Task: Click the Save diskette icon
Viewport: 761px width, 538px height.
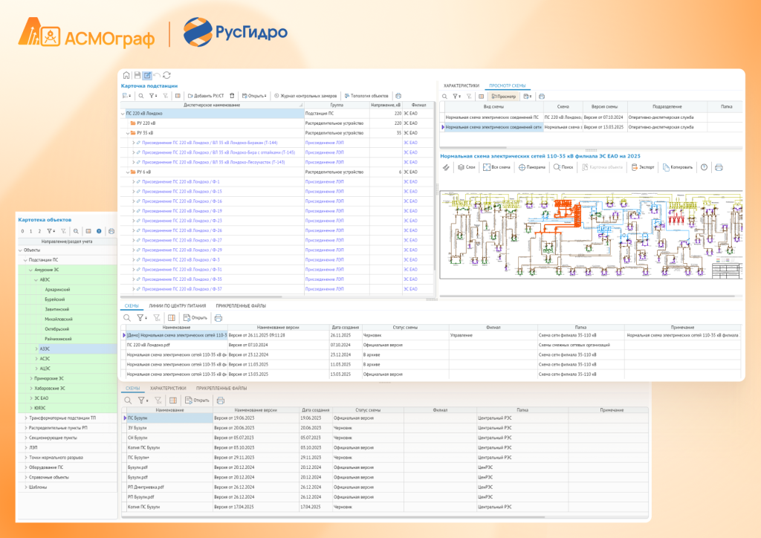Action: coord(137,75)
